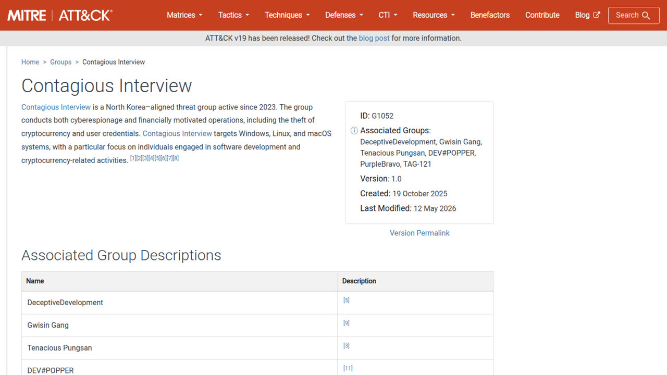The image size is (667, 375).
Task: Click the 'Associated Group Descriptions' heading
Action: pyautogui.click(x=121, y=255)
